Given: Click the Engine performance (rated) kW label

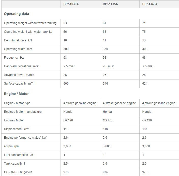Looking at the screenshot, I should point(25,138).
